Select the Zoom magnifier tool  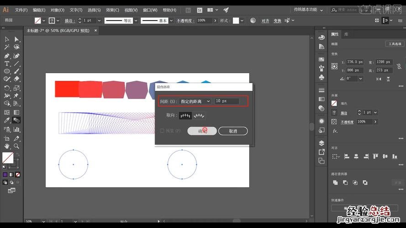pyautogui.click(x=16, y=146)
